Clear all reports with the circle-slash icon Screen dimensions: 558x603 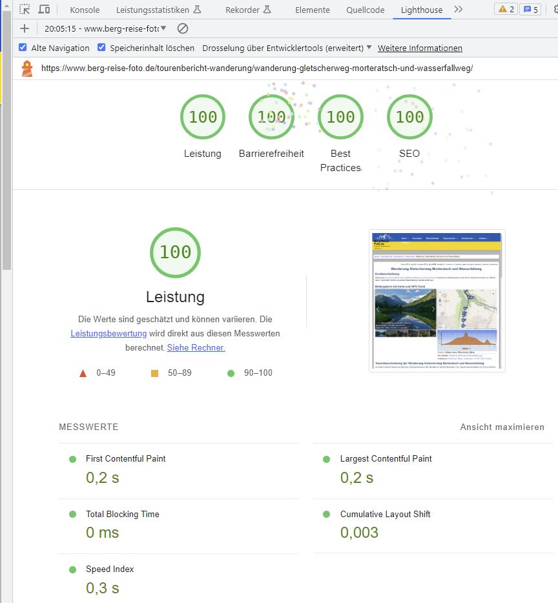(183, 28)
